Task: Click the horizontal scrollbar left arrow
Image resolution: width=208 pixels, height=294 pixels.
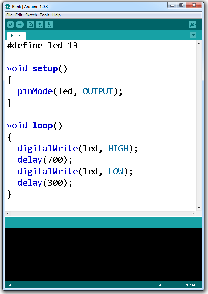Action: pos(8,213)
